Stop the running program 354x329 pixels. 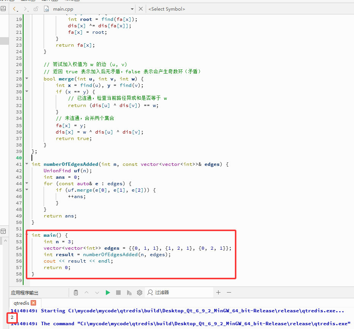[x=118, y=293]
